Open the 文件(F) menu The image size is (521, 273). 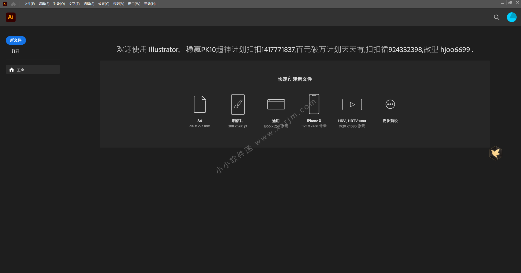tap(29, 4)
